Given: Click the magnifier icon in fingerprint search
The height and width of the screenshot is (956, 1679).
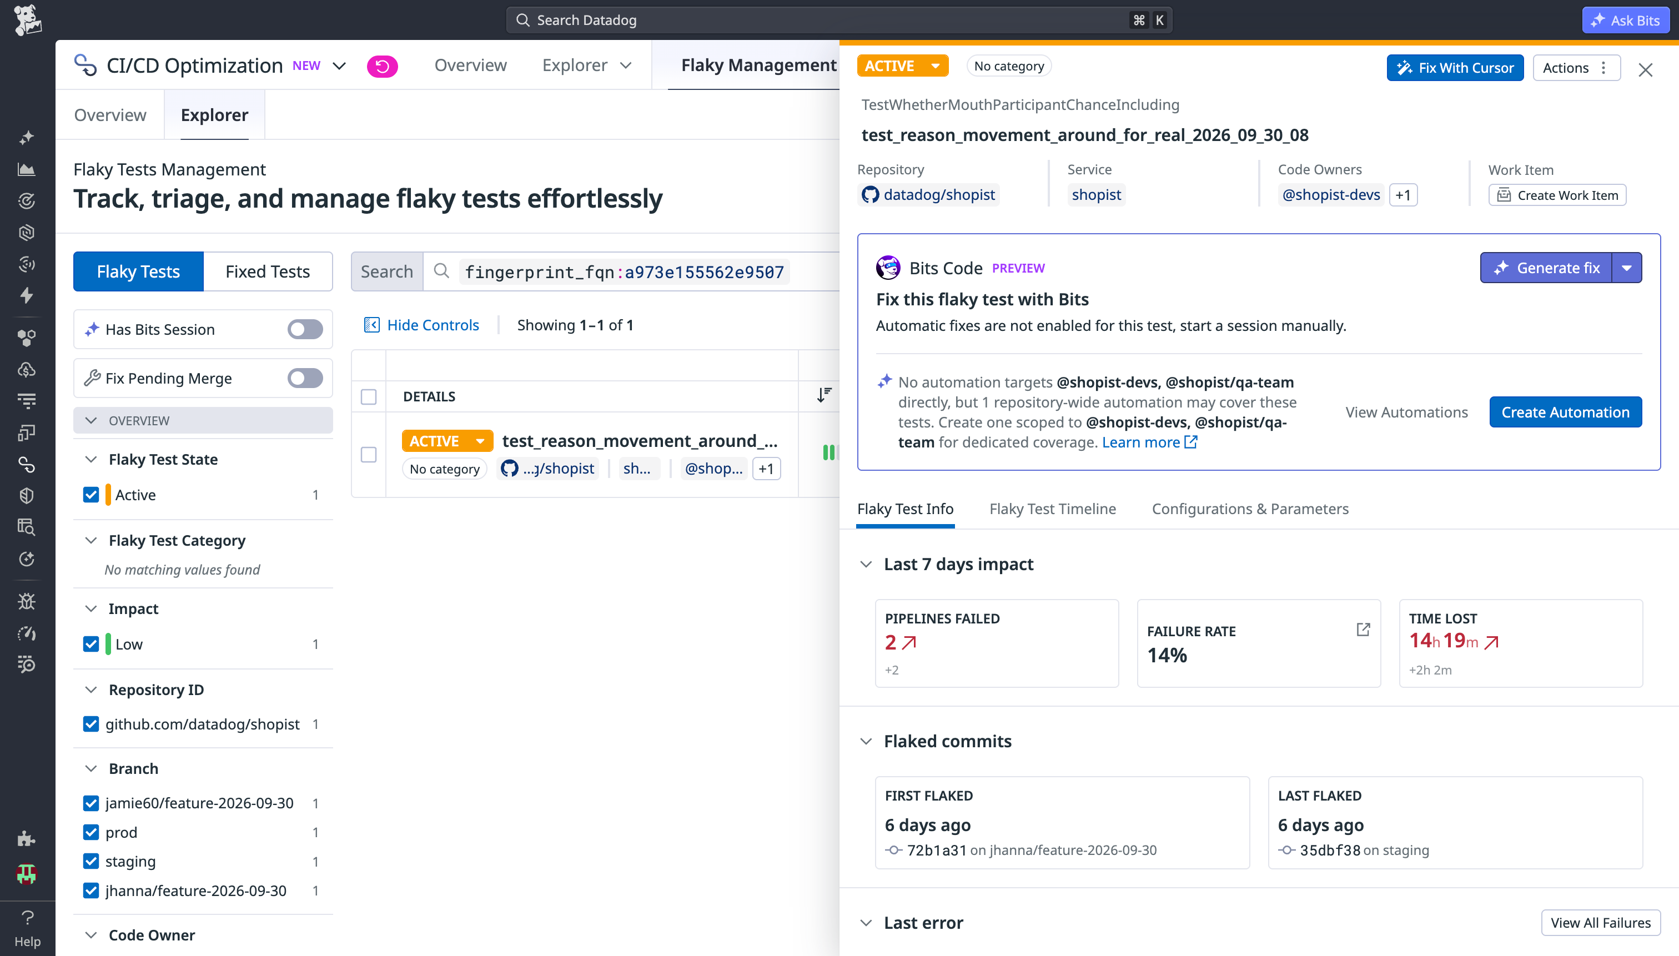Looking at the screenshot, I should pos(442,270).
